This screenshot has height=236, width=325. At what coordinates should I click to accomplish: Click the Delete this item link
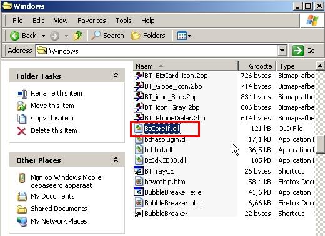[x=54, y=130]
